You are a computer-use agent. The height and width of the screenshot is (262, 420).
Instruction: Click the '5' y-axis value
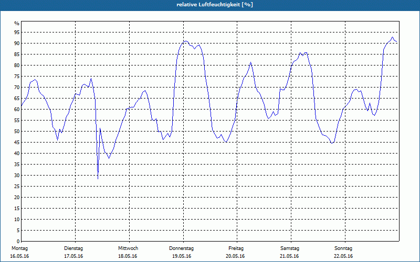18,230
